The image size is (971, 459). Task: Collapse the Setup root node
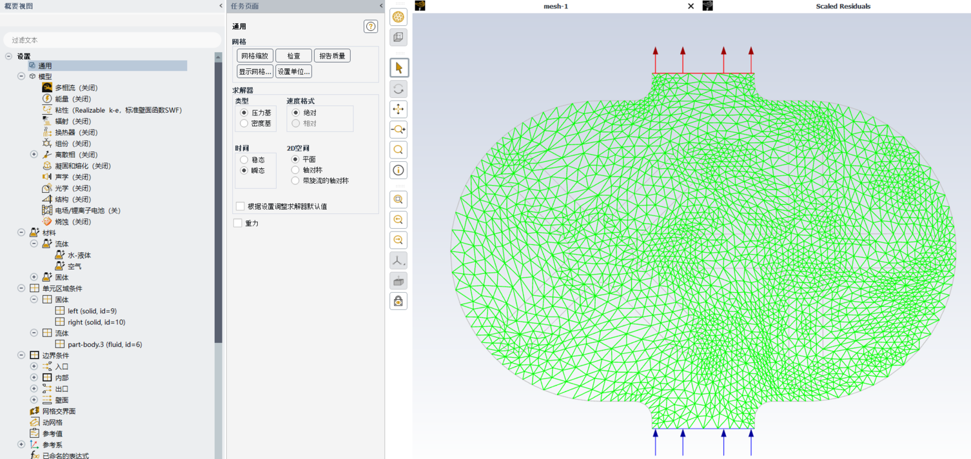[x=9, y=56]
